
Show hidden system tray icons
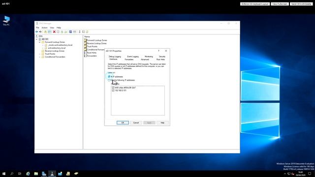click(x=284, y=174)
